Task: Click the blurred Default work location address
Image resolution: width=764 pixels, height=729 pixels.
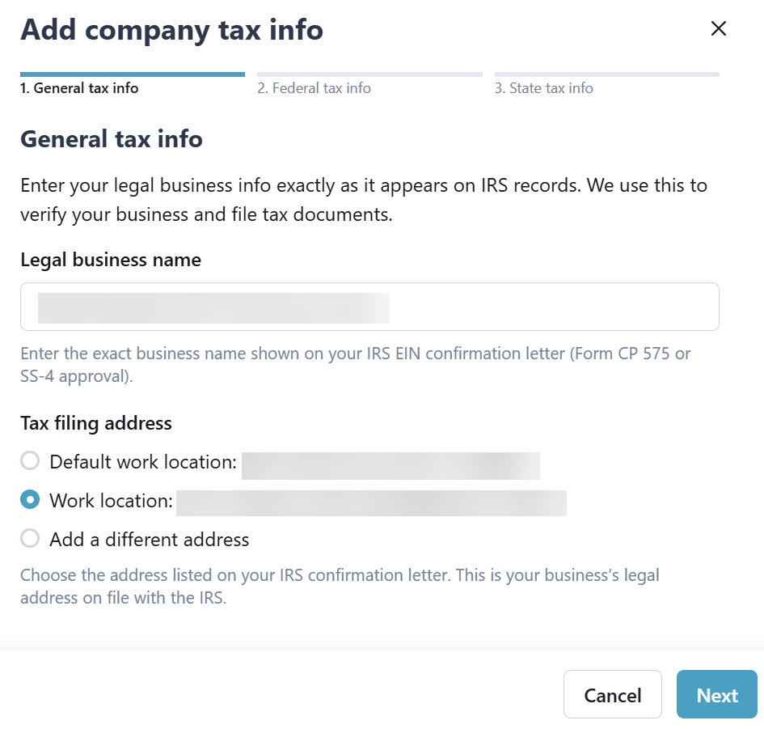Action: tap(390, 466)
